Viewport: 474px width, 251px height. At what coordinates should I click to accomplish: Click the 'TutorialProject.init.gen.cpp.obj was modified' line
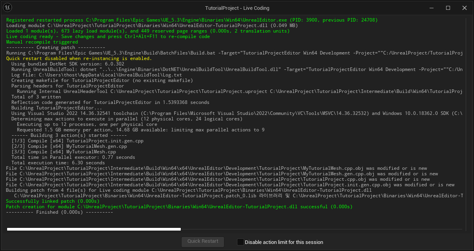pyautogui.click(x=230, y=185)
